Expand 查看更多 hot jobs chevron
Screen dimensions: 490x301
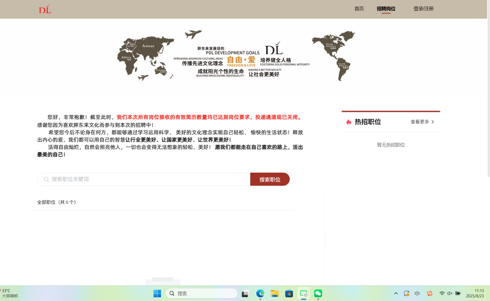(x=432, y=122)
